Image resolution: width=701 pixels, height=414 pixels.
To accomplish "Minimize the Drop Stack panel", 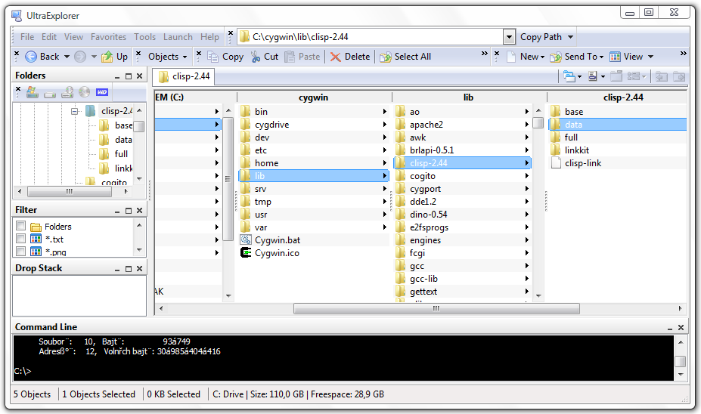I will coord(117,269).
